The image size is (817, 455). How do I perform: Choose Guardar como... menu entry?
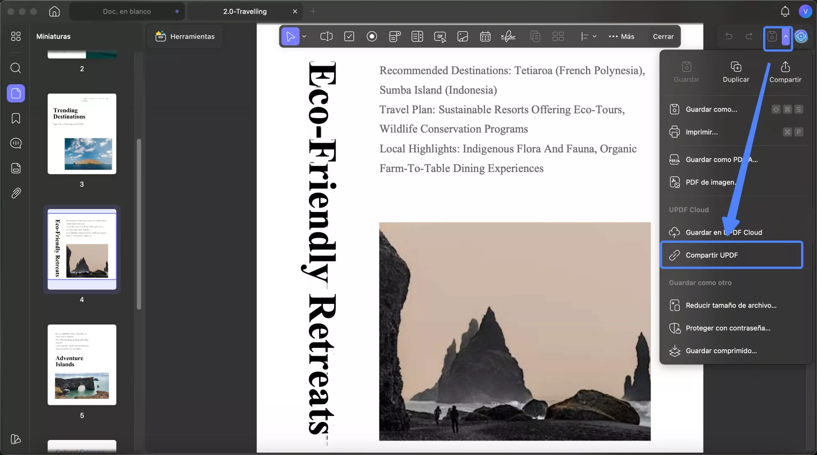click(736, 109)
